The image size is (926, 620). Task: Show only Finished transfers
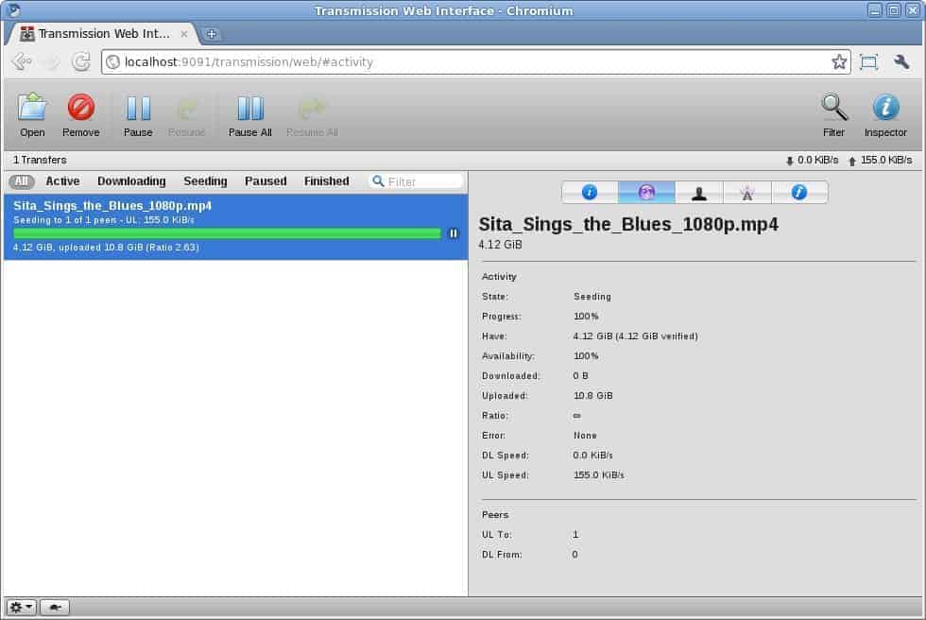326,181
